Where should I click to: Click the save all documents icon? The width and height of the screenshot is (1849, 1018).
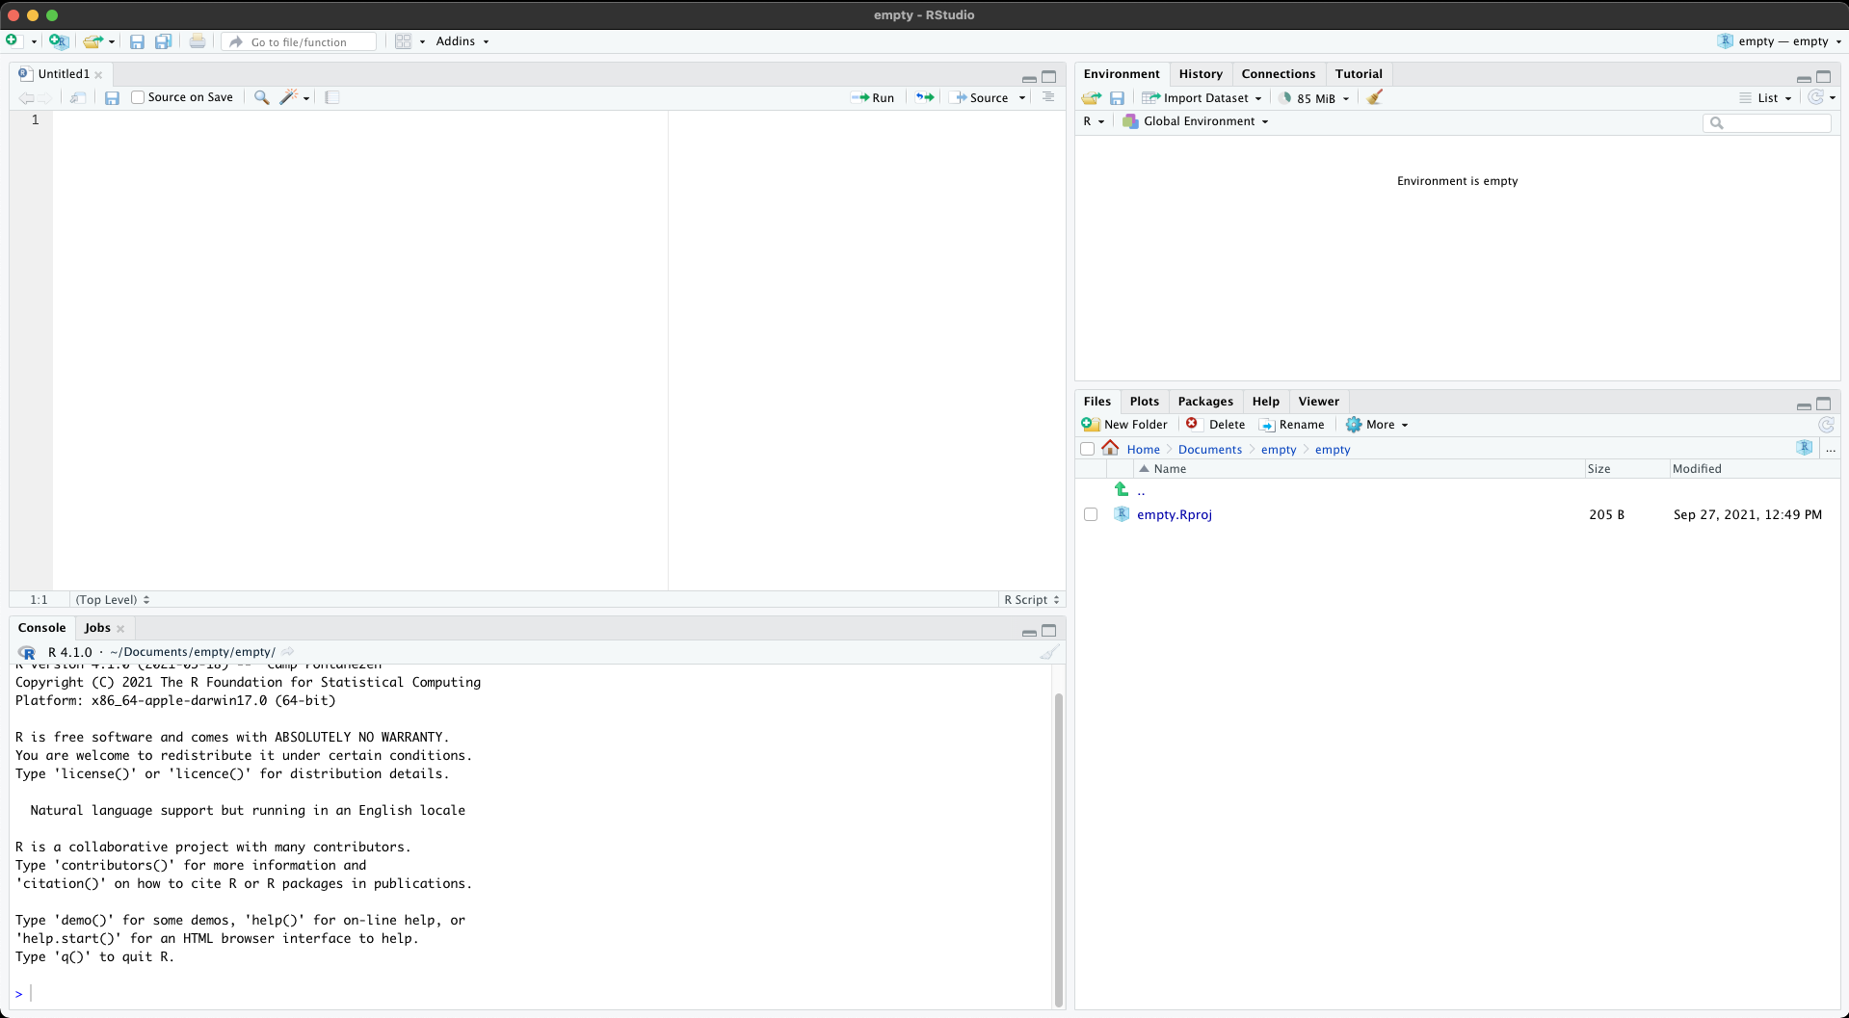pos(164,41)
